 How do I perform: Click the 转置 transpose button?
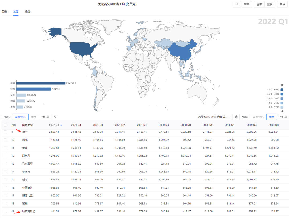(x=247, y=4)
